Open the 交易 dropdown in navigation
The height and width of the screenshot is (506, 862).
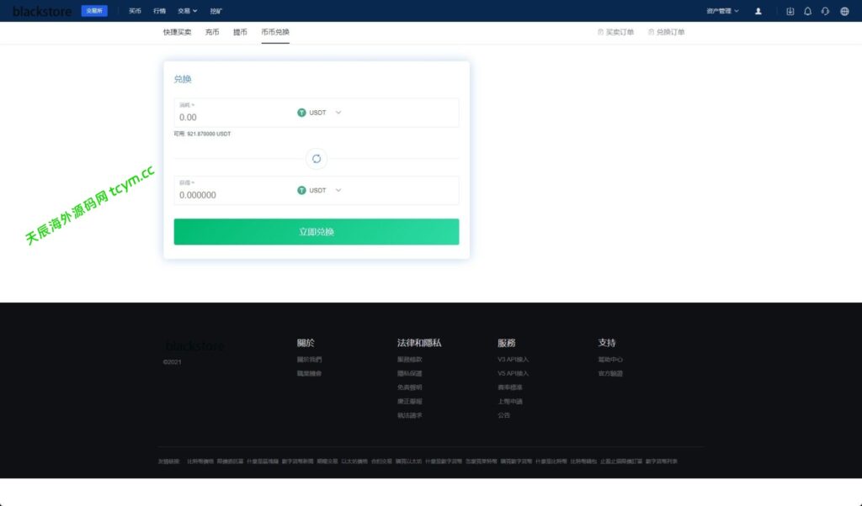[x=187, y=11]
